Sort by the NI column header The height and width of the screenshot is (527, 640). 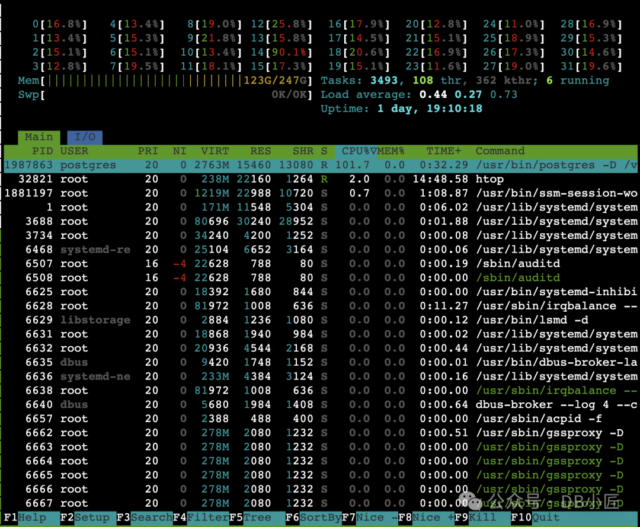click(180, 151)
